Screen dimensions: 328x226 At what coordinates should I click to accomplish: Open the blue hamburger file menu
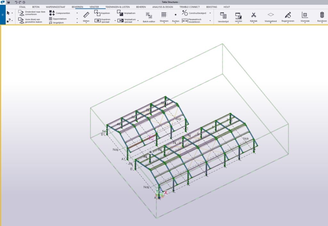point(3,15)
